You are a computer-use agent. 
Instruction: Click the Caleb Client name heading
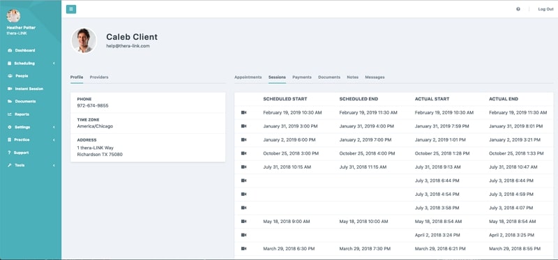click(132, 37)
